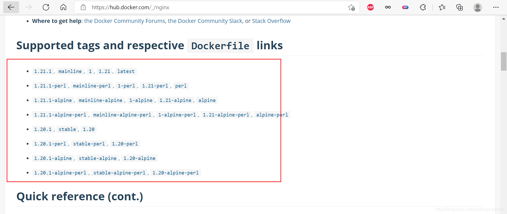Open the mainline-perl tag link

(x=92, y=86)
